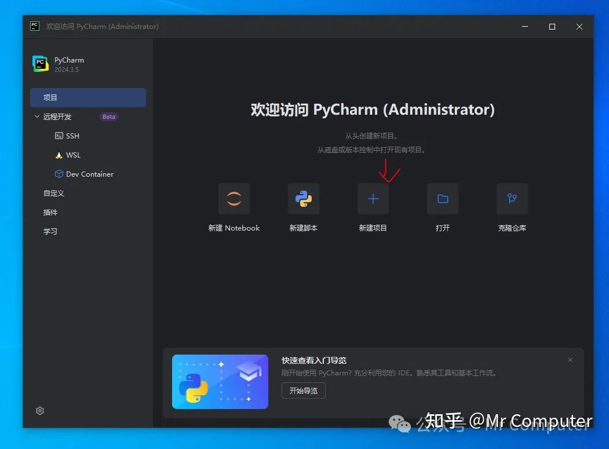Image resolution: width=609 pixels, height=449 pixels.
Task: Open the 自定义 section
Action: (x=53, y=193)
